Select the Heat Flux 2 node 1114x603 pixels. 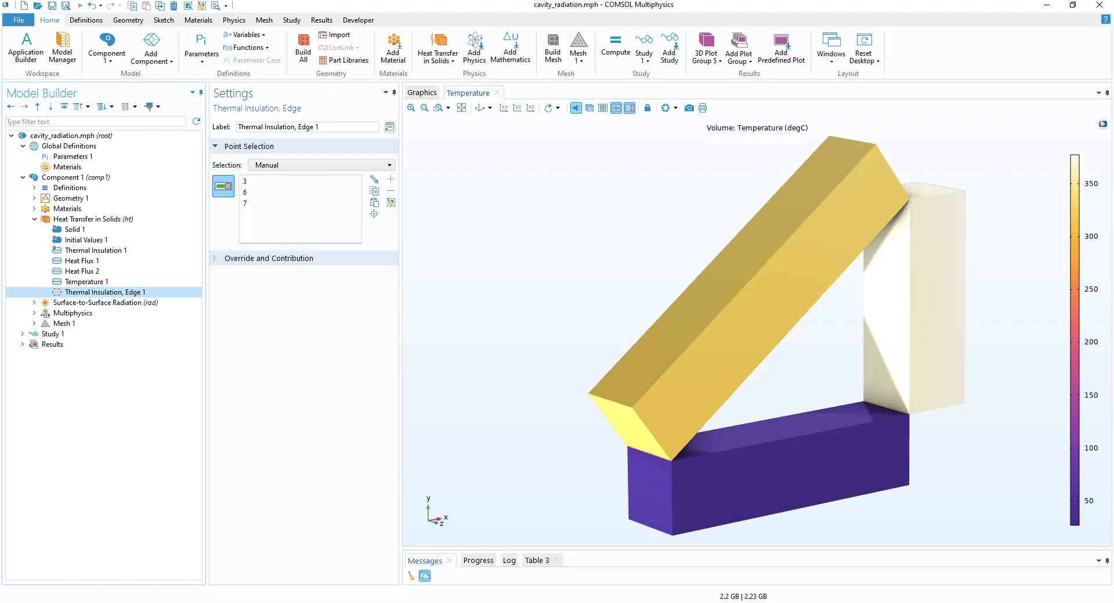click(82, 271)
